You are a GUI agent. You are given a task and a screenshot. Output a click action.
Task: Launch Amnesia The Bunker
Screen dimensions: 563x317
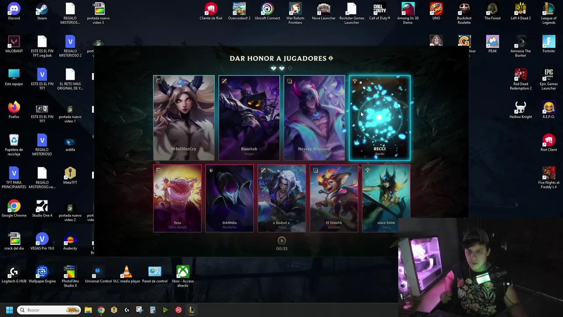click(x=521, y=46)
